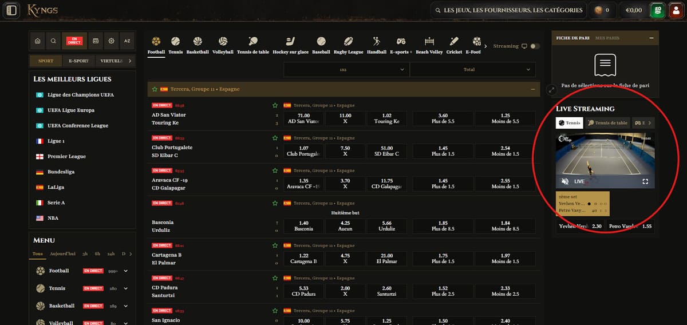Select Basketball in the sports bar
687x325 pixels.
198,45
